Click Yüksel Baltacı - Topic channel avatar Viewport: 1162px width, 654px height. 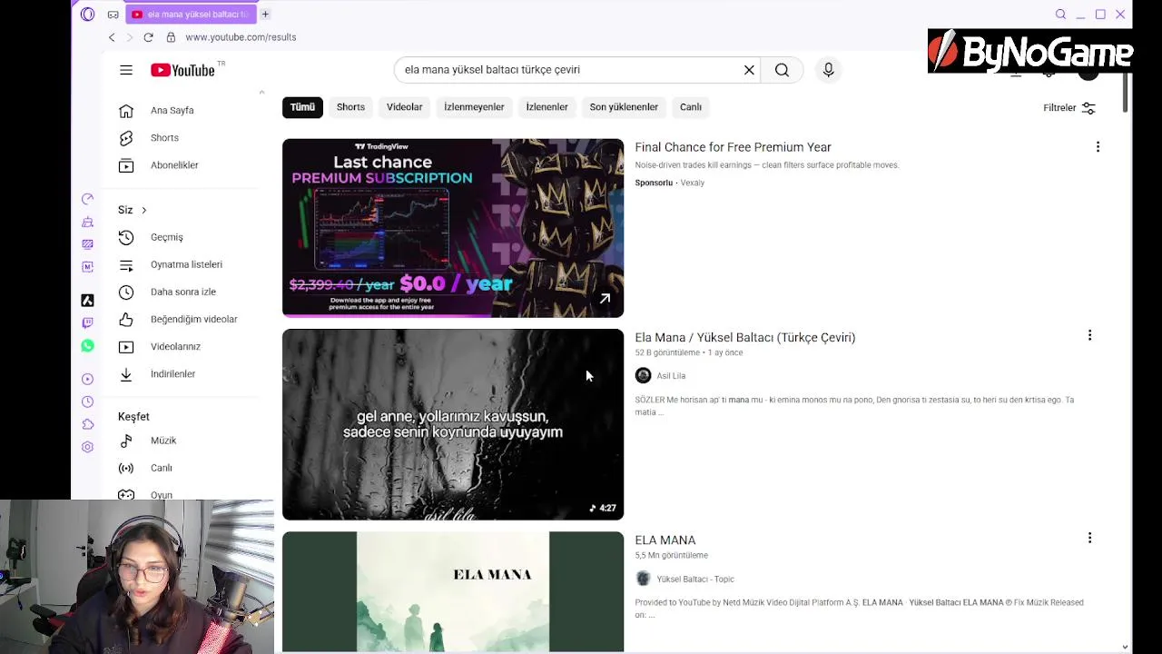point(643,579)
